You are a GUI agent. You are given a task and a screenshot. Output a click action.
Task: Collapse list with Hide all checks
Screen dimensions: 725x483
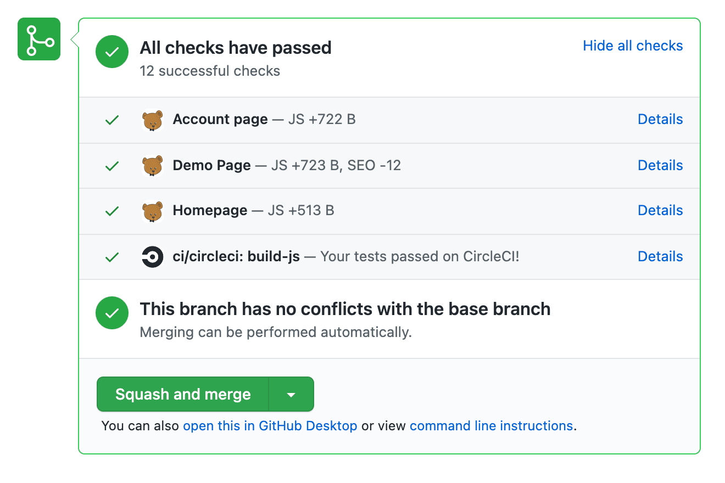coord(633,46)
